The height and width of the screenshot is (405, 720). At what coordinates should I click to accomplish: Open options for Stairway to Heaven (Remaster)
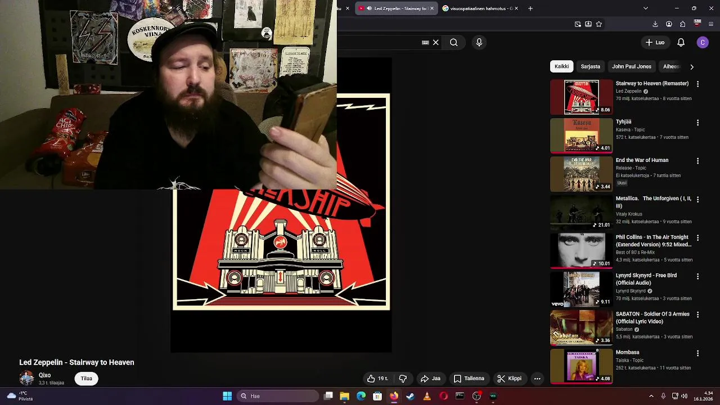[x=697, y=84]
